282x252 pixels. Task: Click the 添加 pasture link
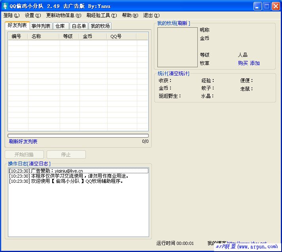(255, 63)
